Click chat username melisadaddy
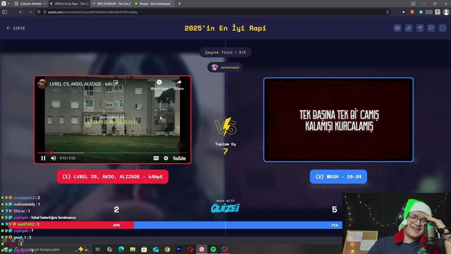This screenshot has height=254, width=451. click(x=24, y=204)
